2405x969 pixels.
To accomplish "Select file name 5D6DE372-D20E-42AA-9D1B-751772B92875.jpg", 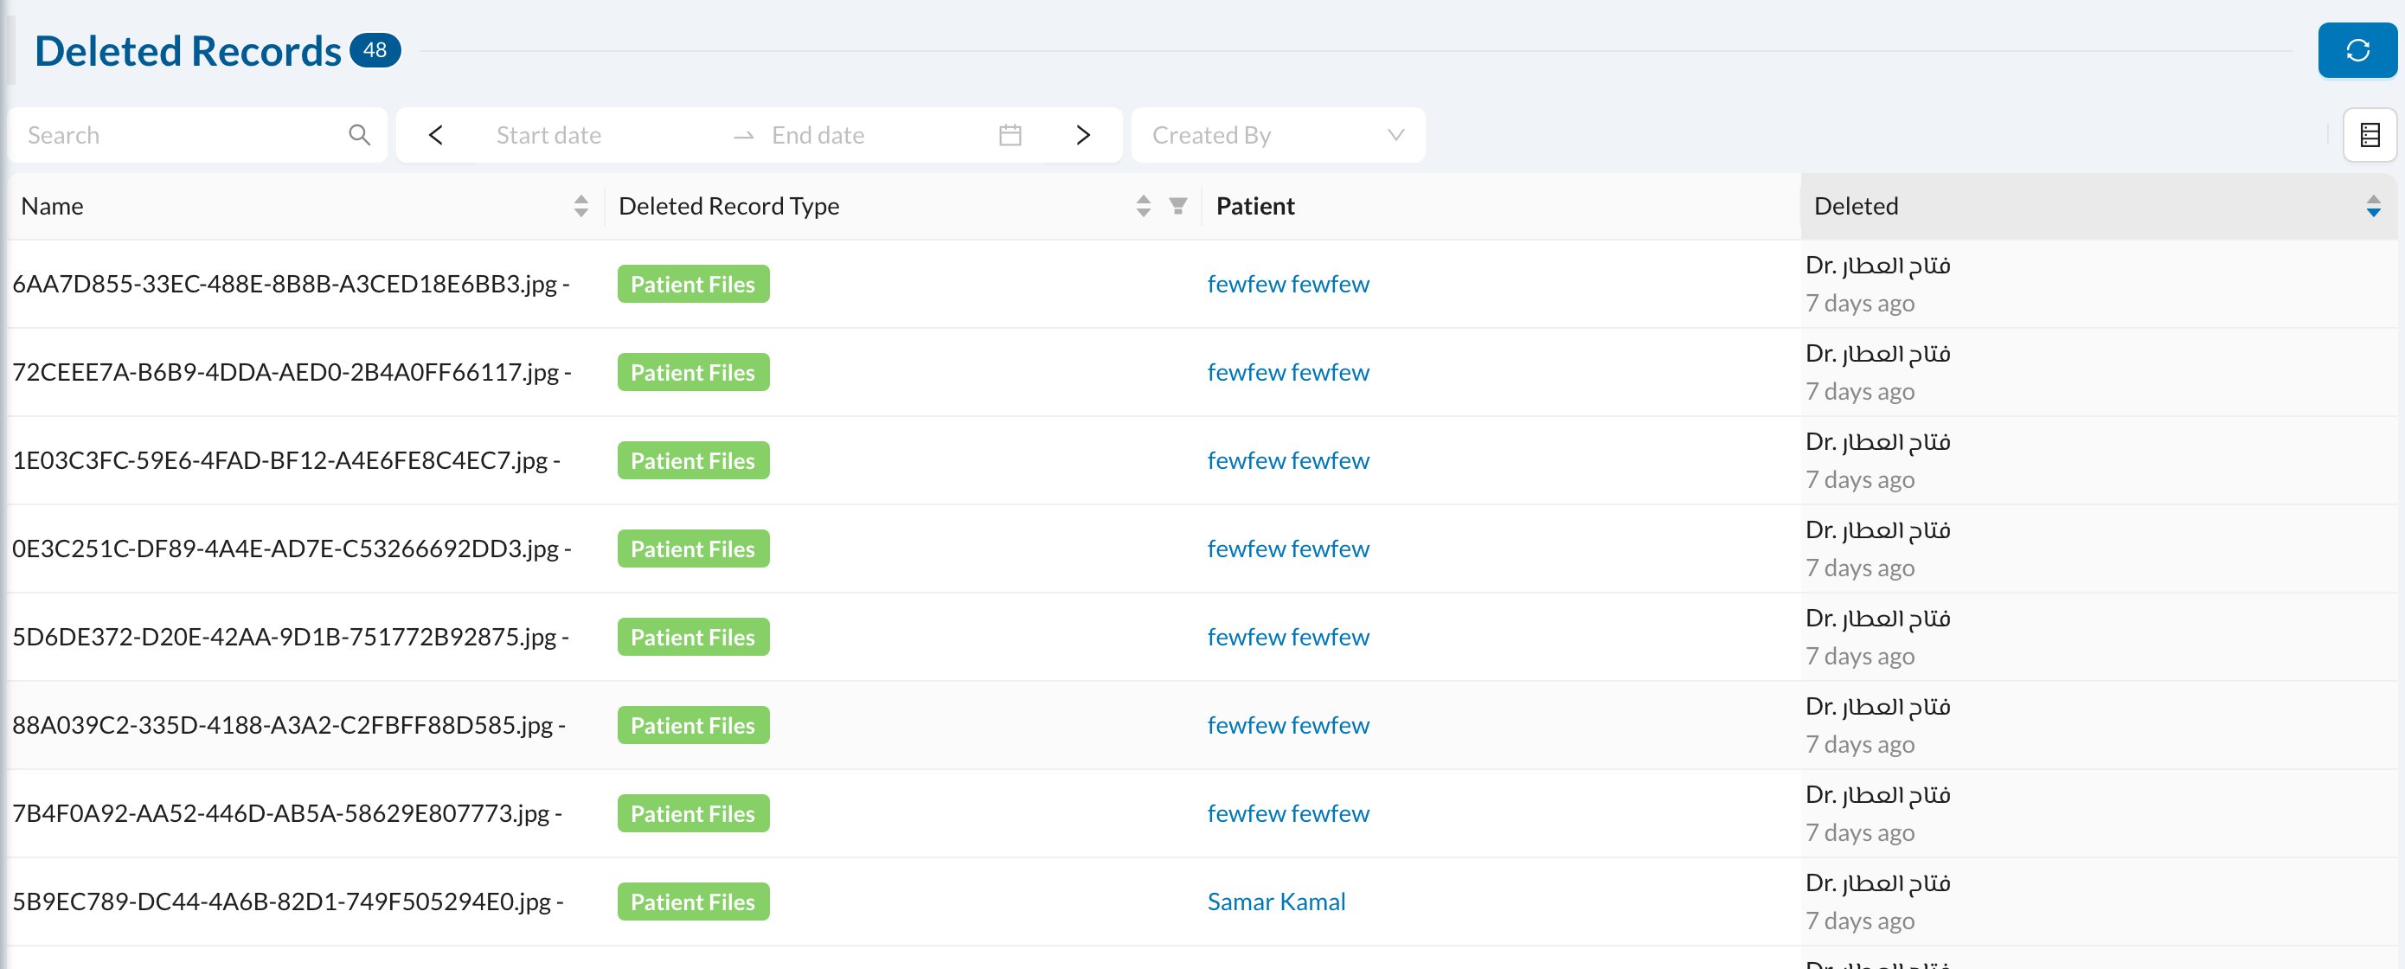I will coord(285,638).
